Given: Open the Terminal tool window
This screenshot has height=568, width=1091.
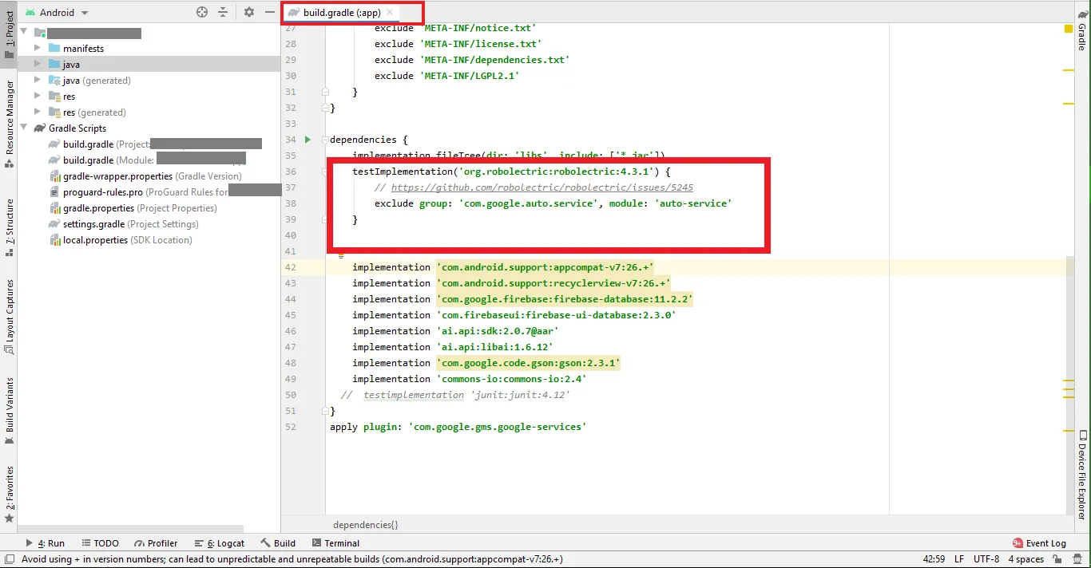Looking at the screenshot, I should 335,543.
